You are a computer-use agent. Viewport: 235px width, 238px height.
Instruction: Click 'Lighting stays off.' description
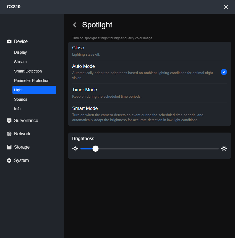pyautogui.click(x=86, y=55)
